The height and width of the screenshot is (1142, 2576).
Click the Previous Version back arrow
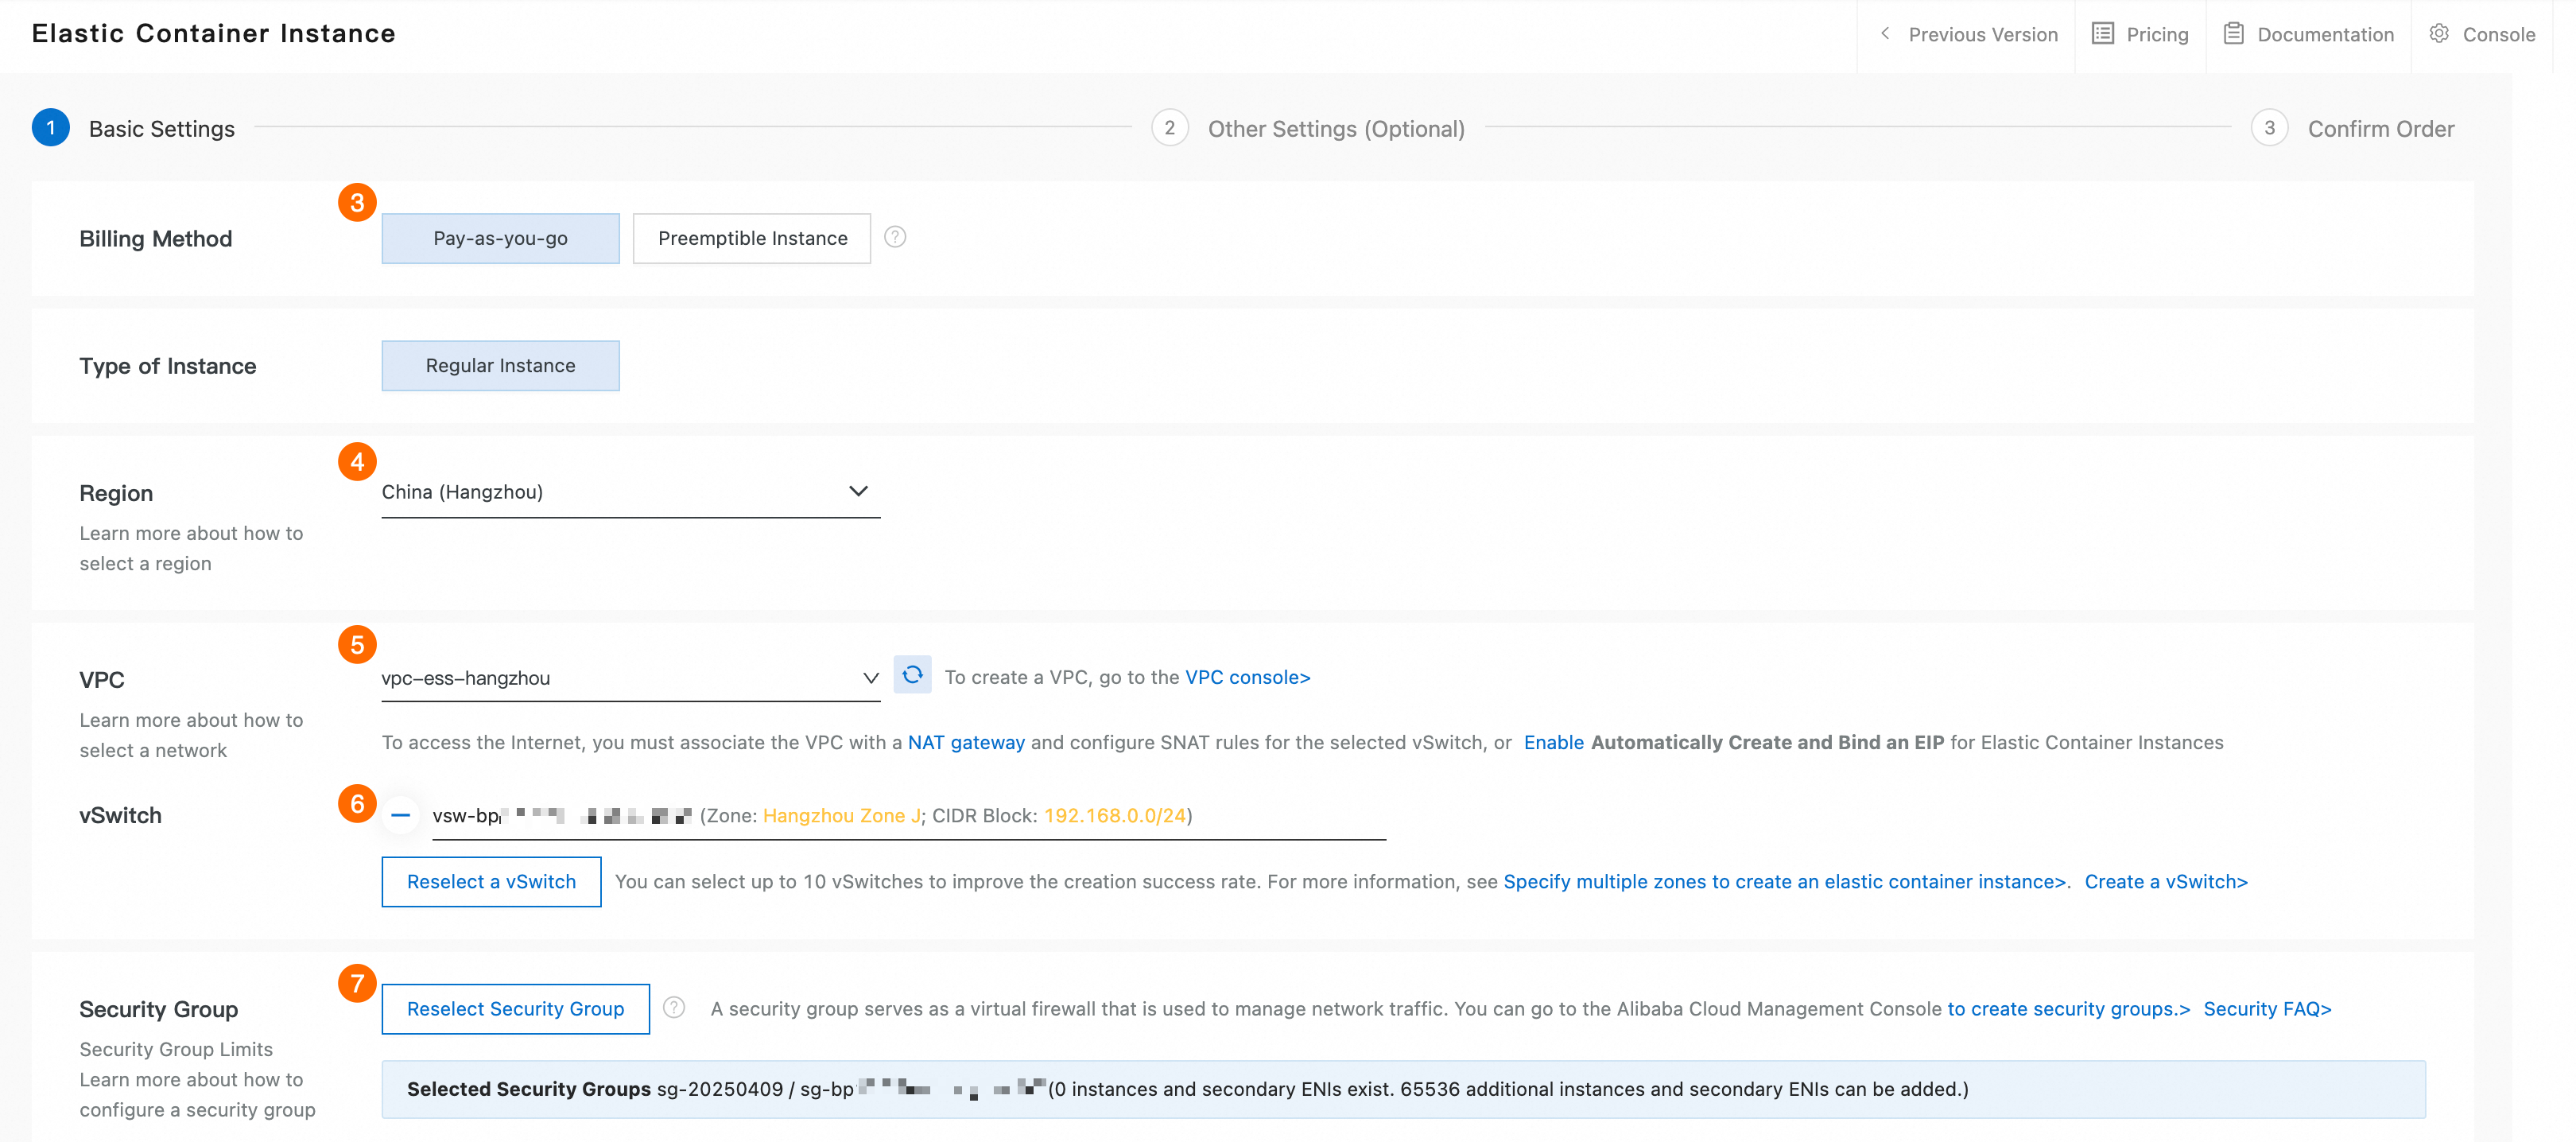tap(1885, 34)
